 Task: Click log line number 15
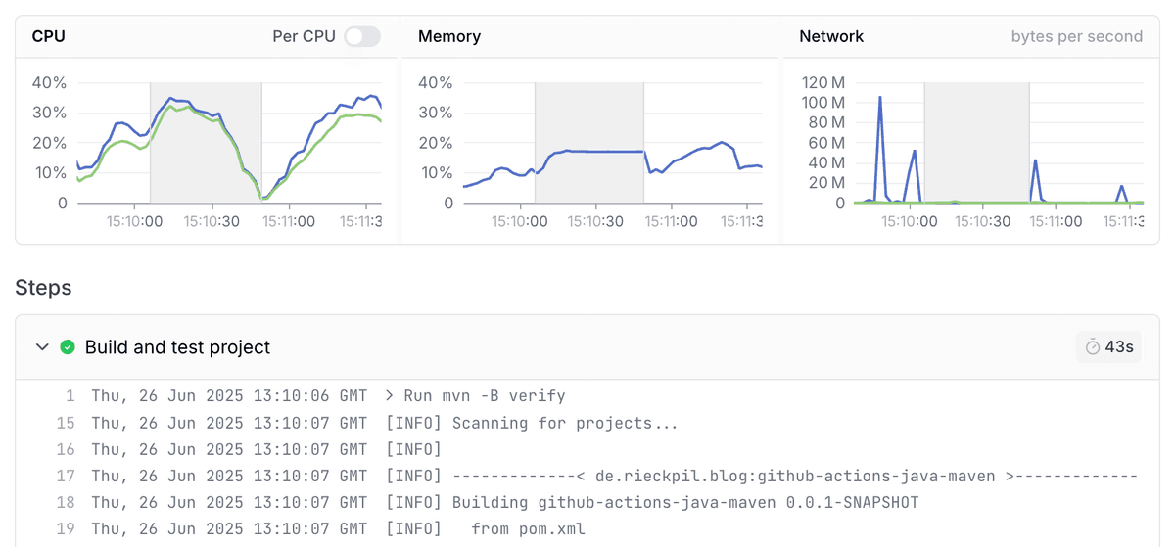66,423
